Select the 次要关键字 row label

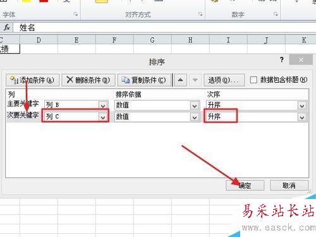23,115
